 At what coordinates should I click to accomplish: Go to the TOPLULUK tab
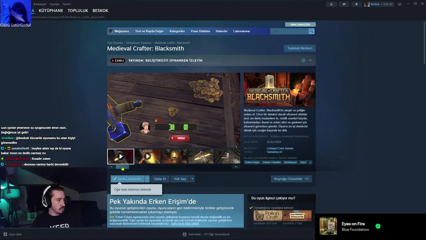coord(78,11)
